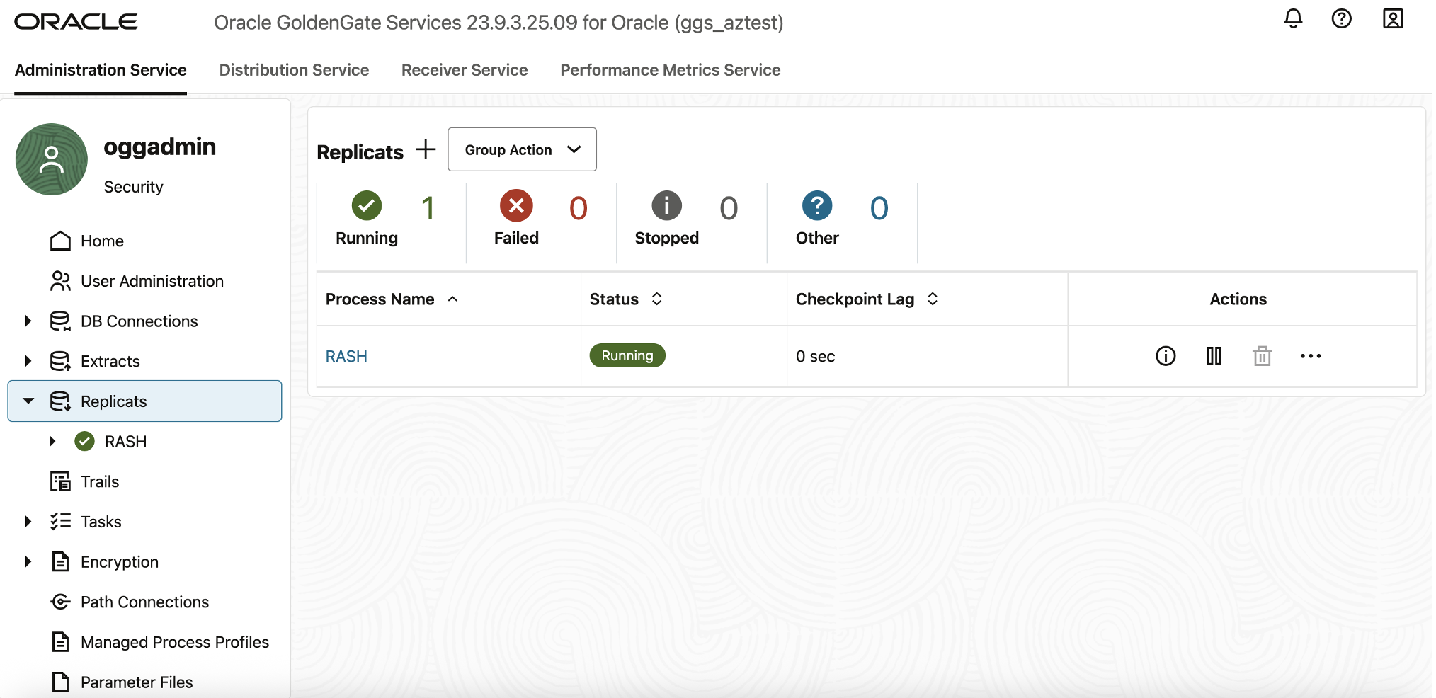Open the RASH process link in table

click(x=346, y=357)
